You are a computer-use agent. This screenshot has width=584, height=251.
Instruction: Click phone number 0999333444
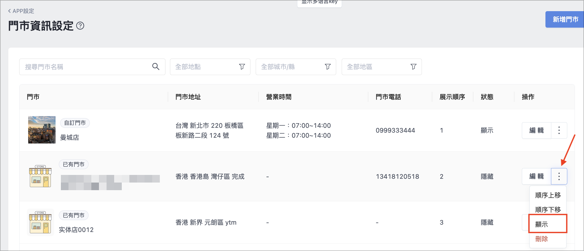395,130
